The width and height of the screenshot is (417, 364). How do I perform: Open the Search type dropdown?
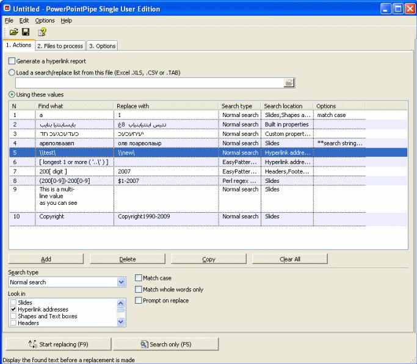click(121, 282)
